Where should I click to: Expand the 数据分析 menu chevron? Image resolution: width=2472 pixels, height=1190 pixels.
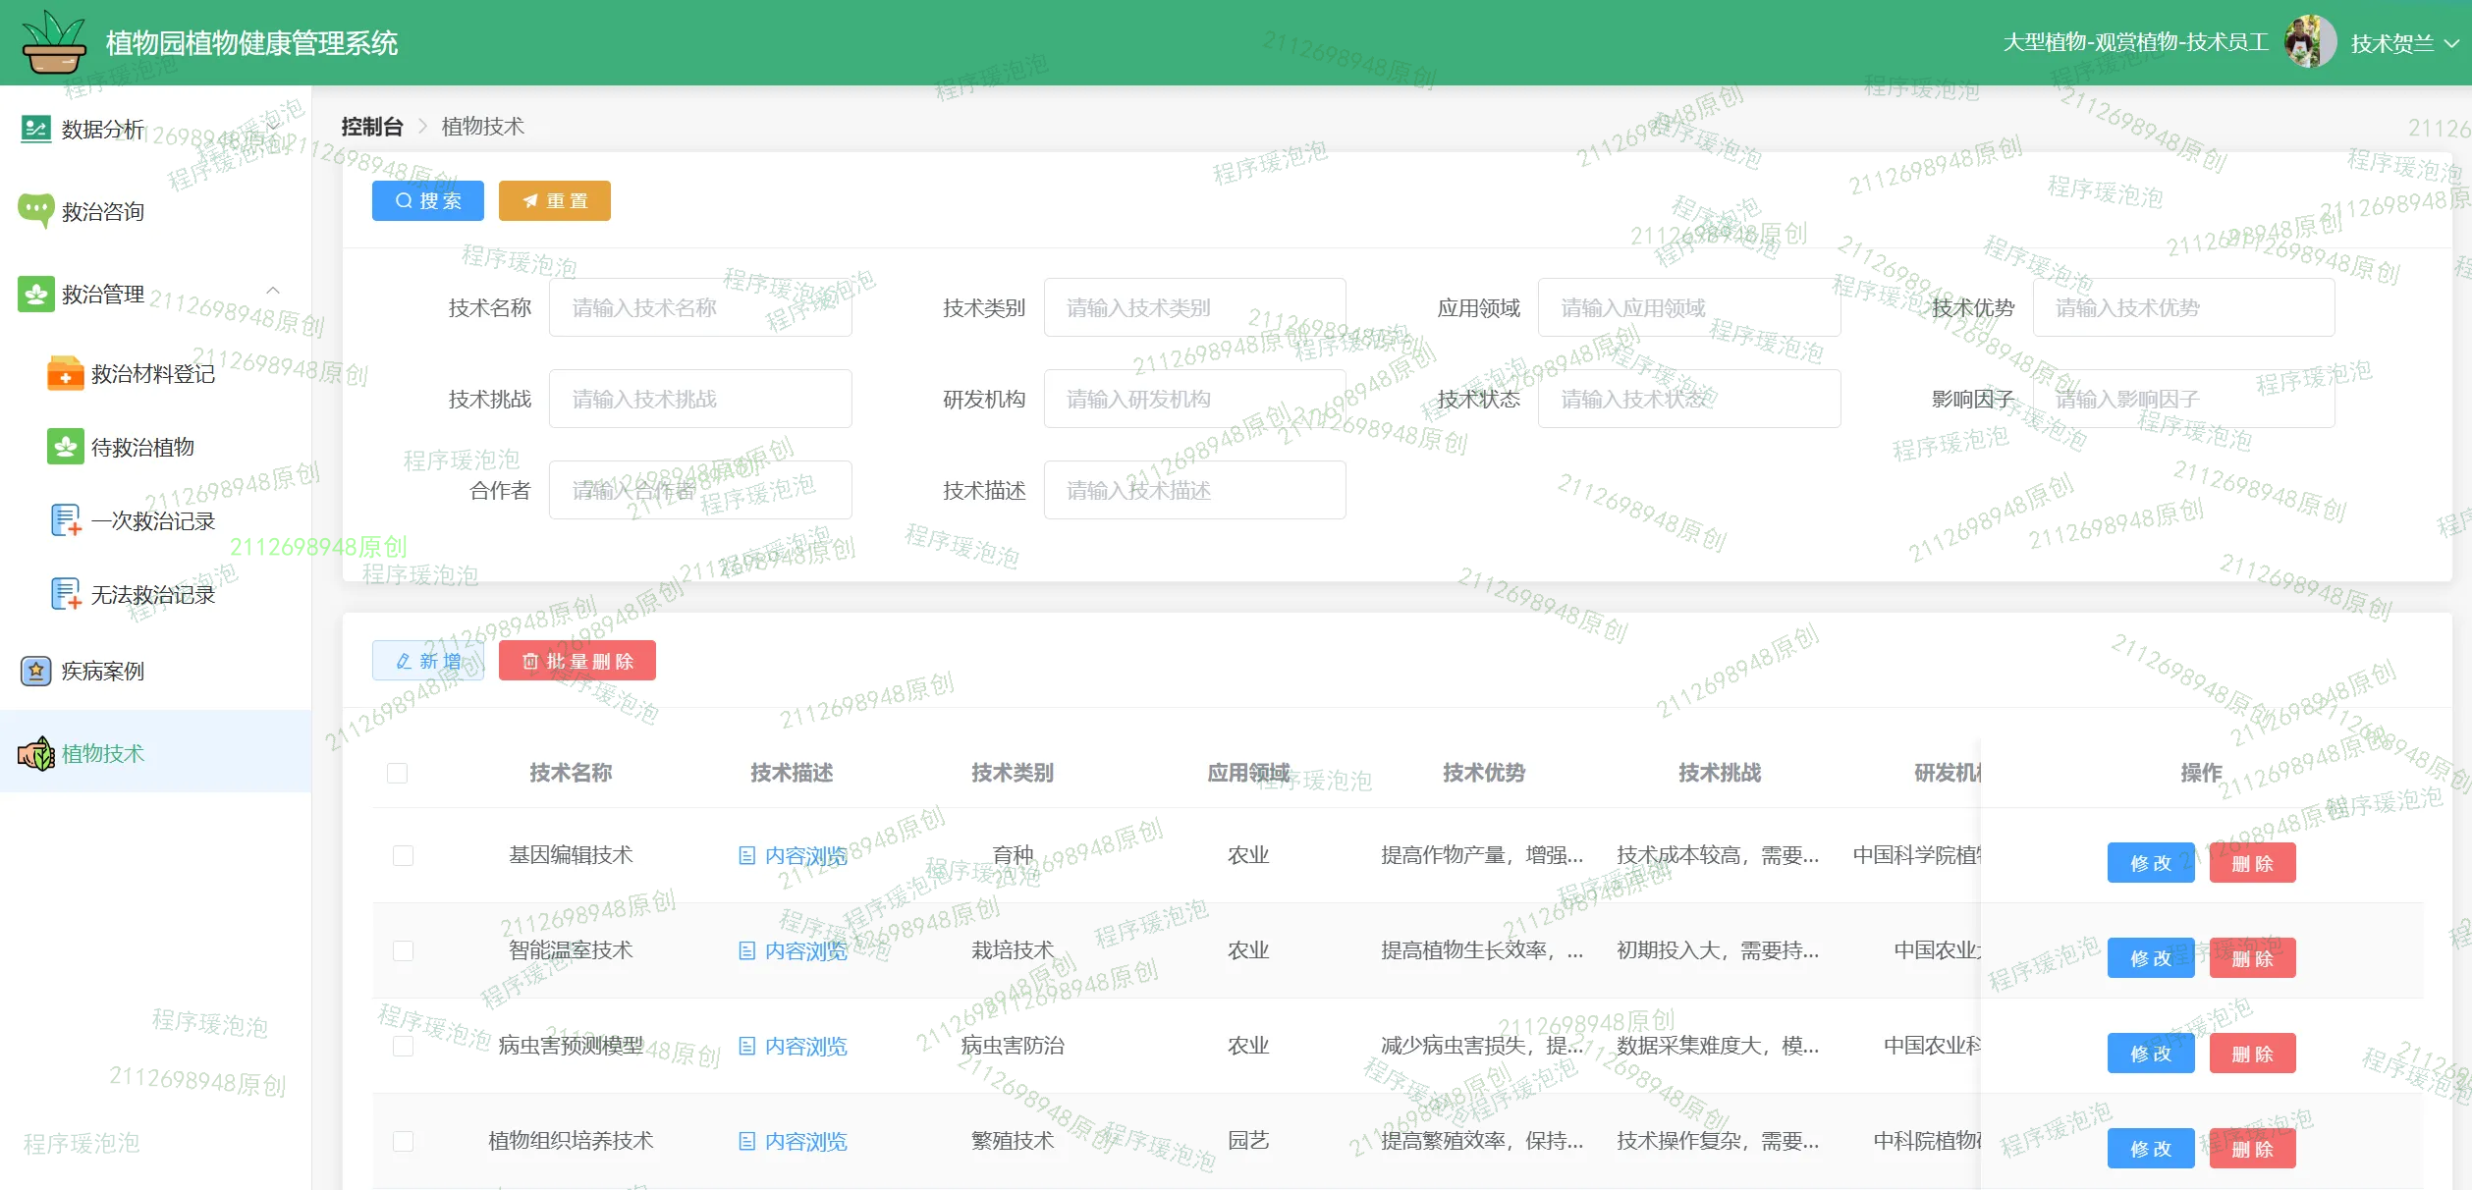(273, 126)
